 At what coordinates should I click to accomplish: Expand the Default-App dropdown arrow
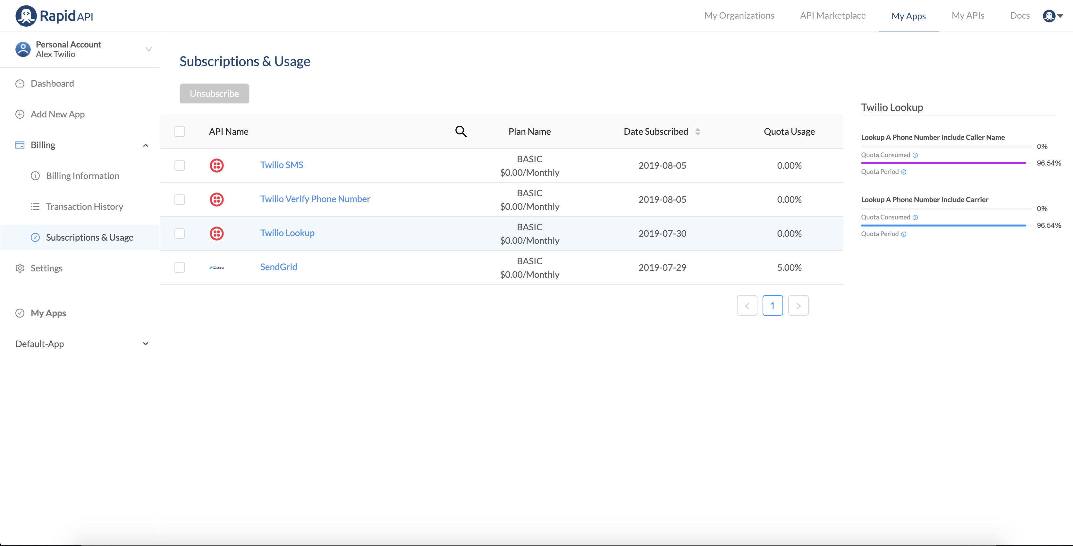(x=145, y=344)
